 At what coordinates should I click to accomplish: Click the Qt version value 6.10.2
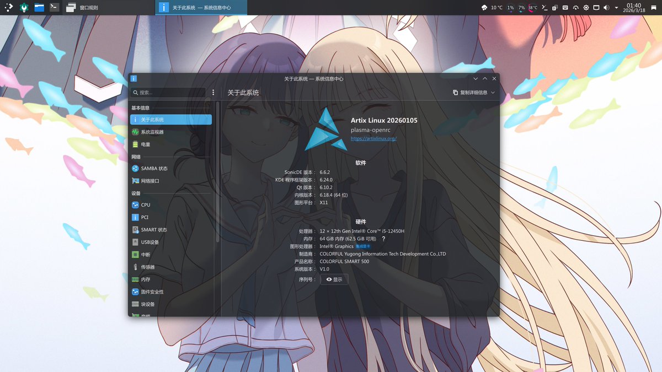[x=326, y=187]
